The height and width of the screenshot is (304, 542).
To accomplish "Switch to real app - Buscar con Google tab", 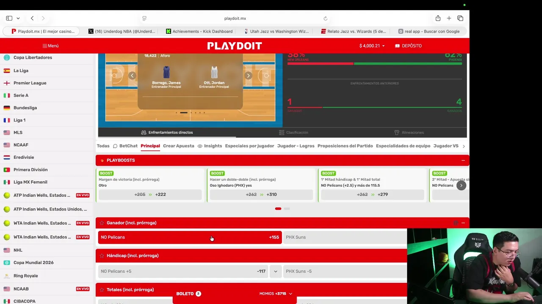I will tap(429, 31).
